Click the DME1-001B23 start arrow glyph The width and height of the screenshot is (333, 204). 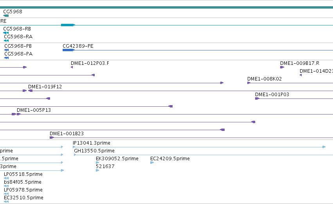52,138
